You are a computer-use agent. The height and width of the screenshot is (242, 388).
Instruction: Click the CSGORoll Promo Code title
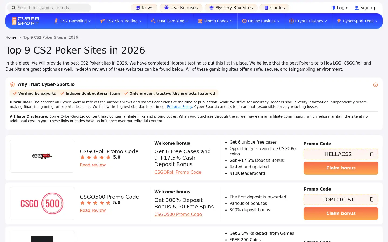pos(109,151)
